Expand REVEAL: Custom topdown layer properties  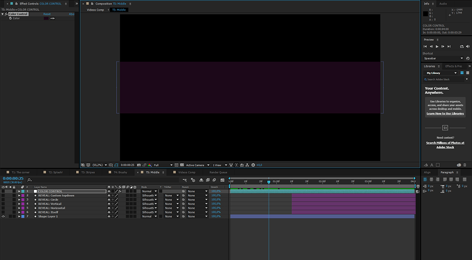tap(19, 195)
